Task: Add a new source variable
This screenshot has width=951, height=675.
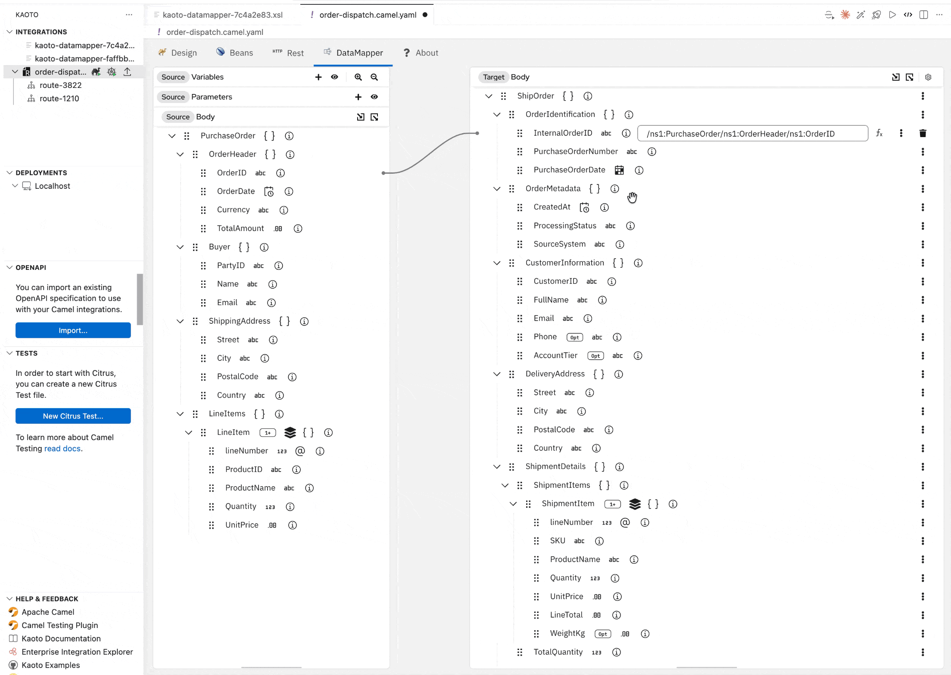Action: (x=318, y=77)
